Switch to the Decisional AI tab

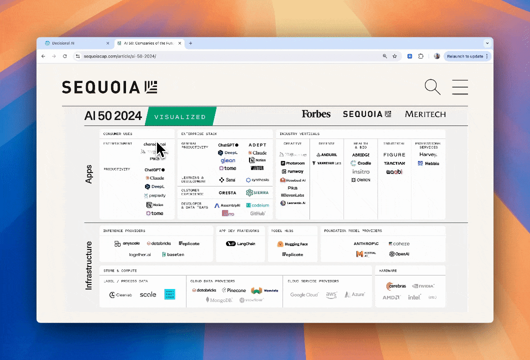(72, 43)
